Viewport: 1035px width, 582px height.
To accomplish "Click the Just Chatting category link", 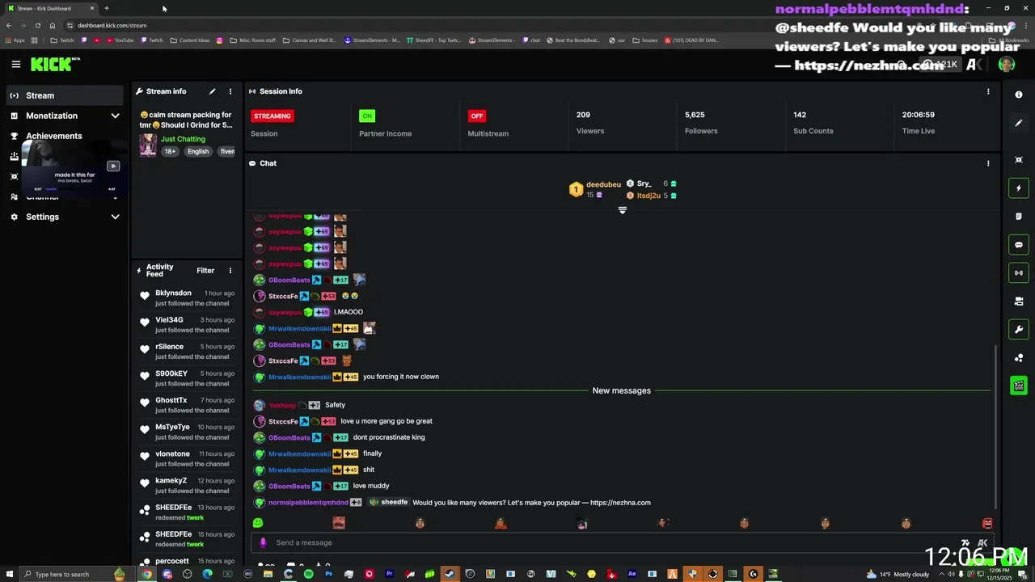I will [x=183, y=139].
